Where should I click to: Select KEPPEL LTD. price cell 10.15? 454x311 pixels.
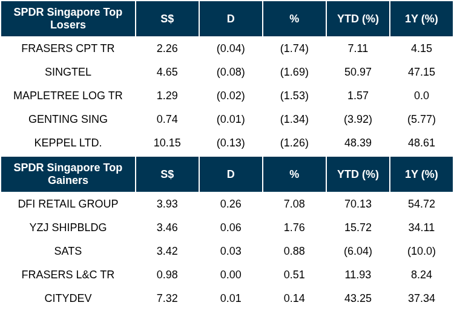(x=167, y=143)
